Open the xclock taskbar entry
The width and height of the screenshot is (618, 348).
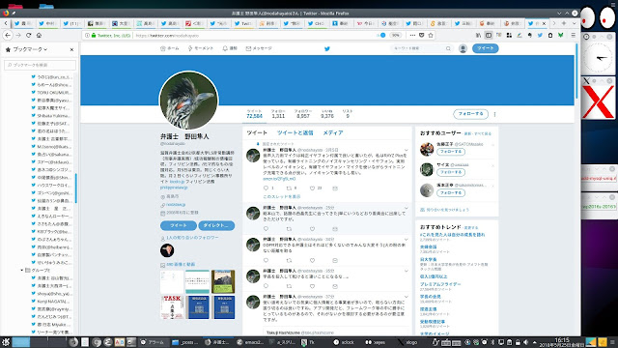coord(344,342)
